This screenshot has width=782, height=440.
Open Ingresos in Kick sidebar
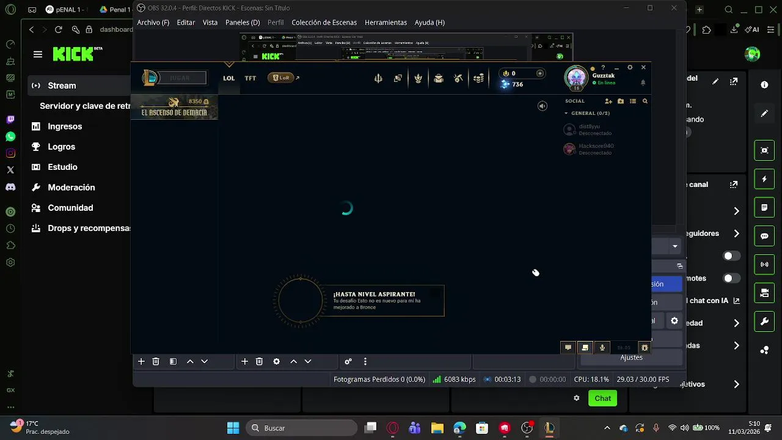pyautogui.click(x=65, y=127)
